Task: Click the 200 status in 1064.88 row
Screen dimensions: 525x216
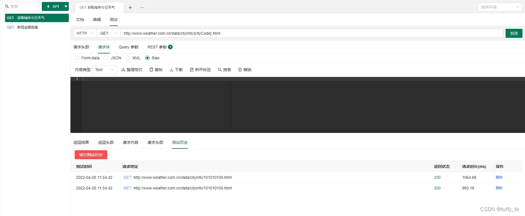Action: click(437, 177)
